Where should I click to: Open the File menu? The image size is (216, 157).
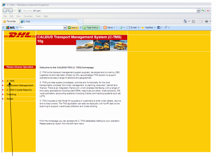(5, 16)
